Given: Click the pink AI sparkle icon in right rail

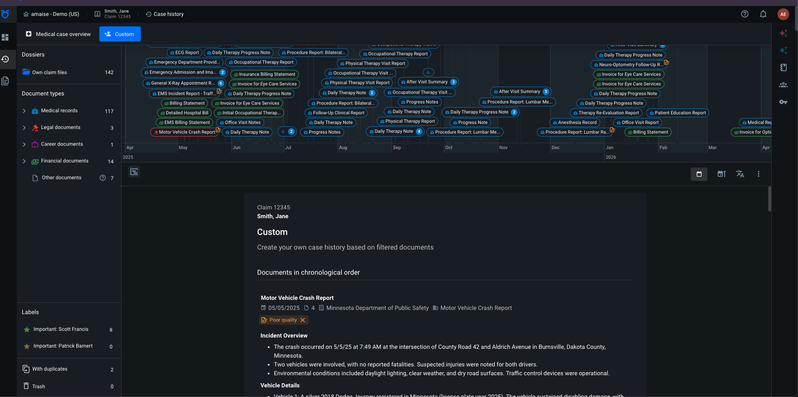Looking at the screenshot, I should pyautogui.click(x=783, y=33).
